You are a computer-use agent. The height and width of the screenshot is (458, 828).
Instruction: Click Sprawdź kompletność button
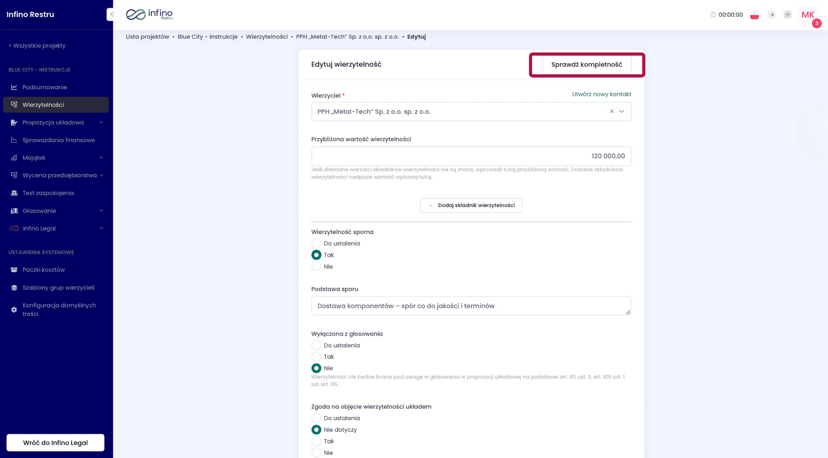586,65
